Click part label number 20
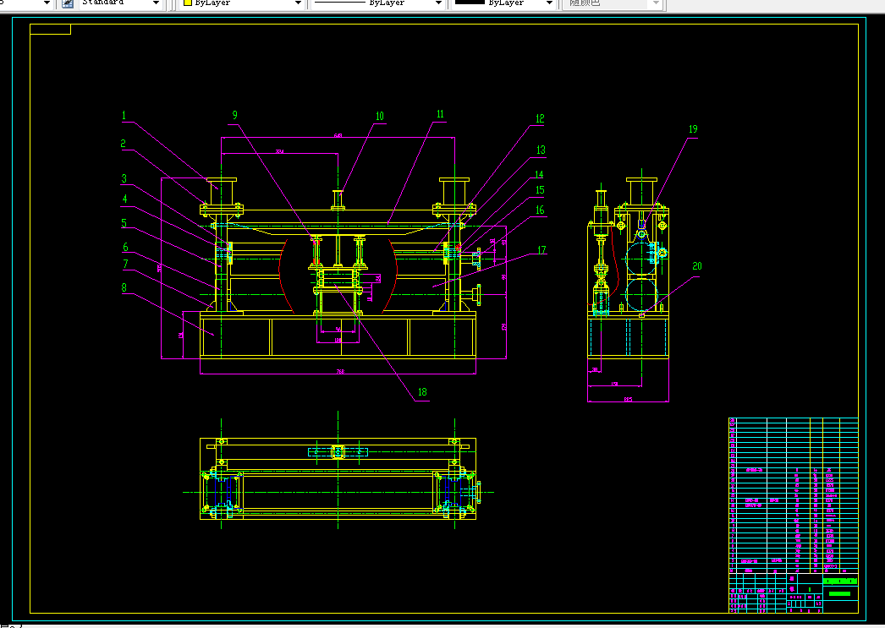 point(697,266)
